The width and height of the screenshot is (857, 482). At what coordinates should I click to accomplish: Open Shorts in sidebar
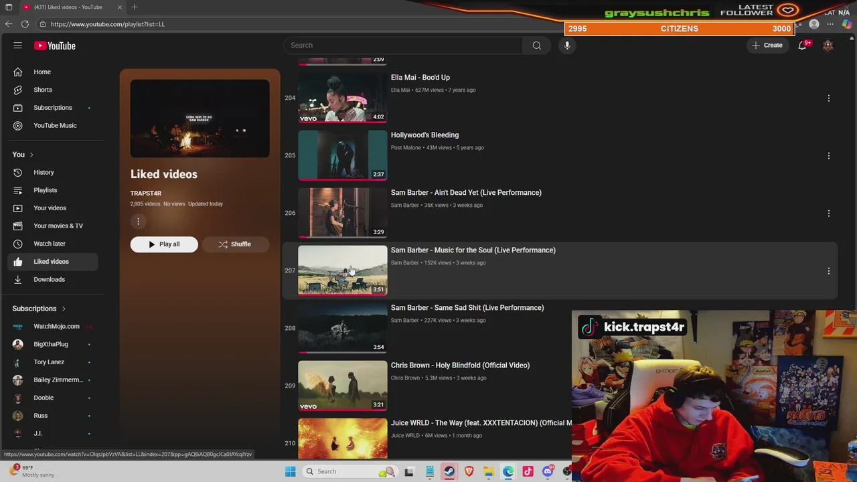[x=54, y=90]
